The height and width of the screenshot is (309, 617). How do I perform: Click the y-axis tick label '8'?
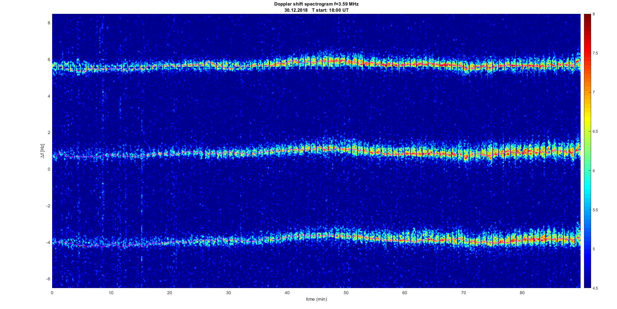[49, 23]
